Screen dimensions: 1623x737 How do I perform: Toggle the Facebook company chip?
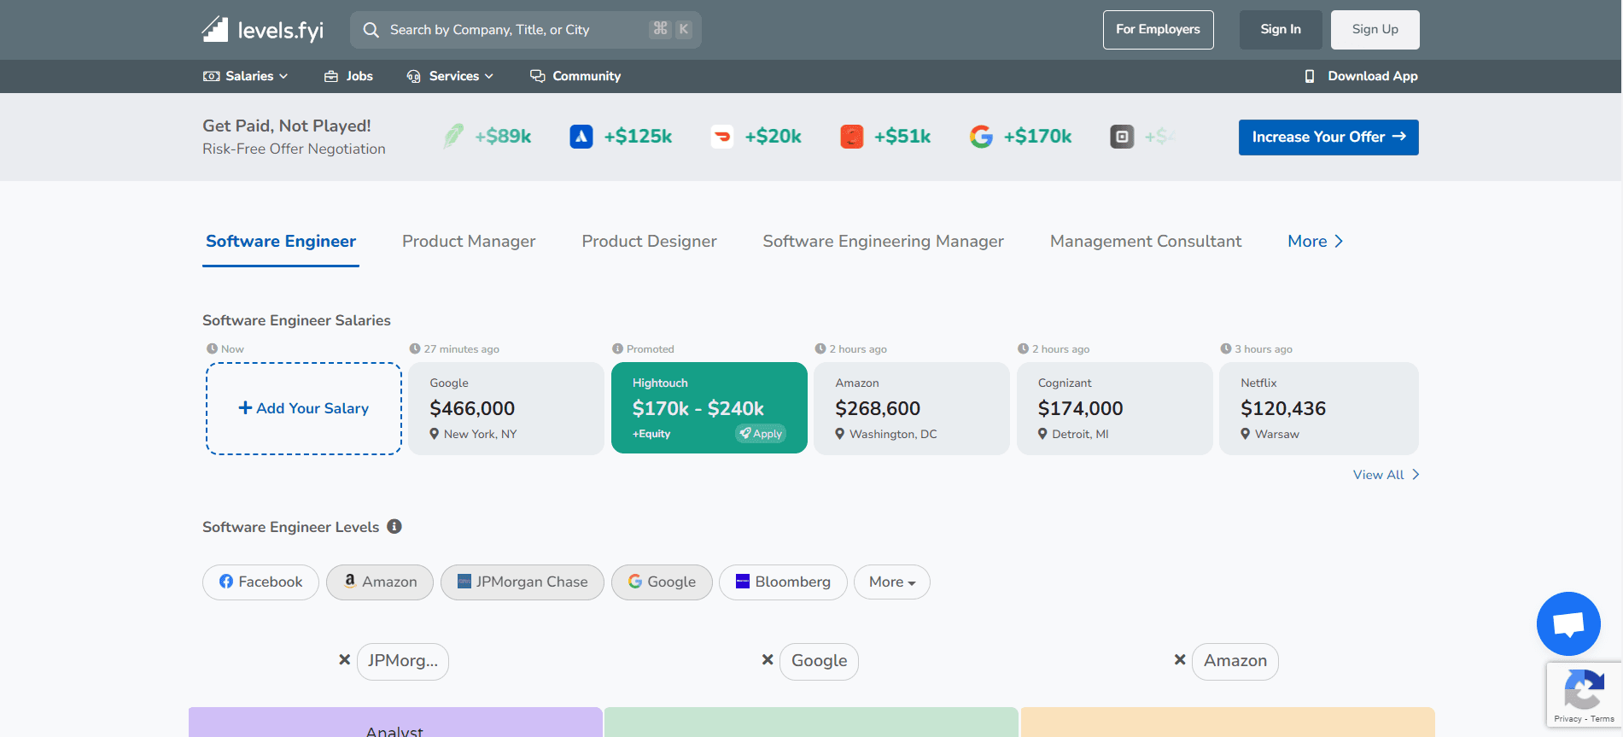click(x=260, y=582)
